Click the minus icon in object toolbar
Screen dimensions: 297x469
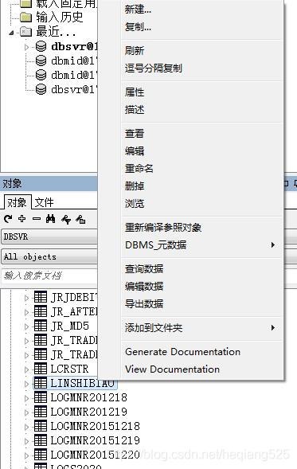tap(36, 219)
